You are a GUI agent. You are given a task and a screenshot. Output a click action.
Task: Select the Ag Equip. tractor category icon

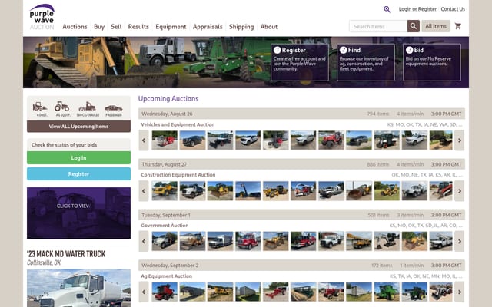point(62,109)
